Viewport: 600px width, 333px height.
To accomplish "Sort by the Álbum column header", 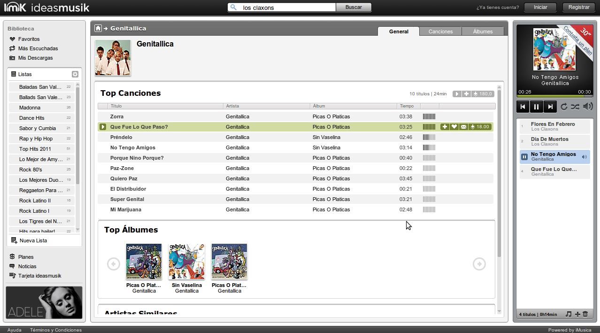I will pyautogui.click(x=353, y=106).
